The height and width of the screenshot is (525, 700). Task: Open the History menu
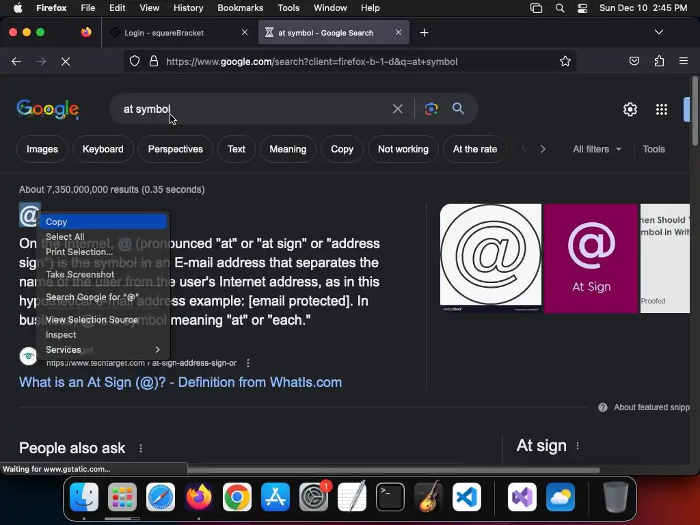[x=188, y=8]
